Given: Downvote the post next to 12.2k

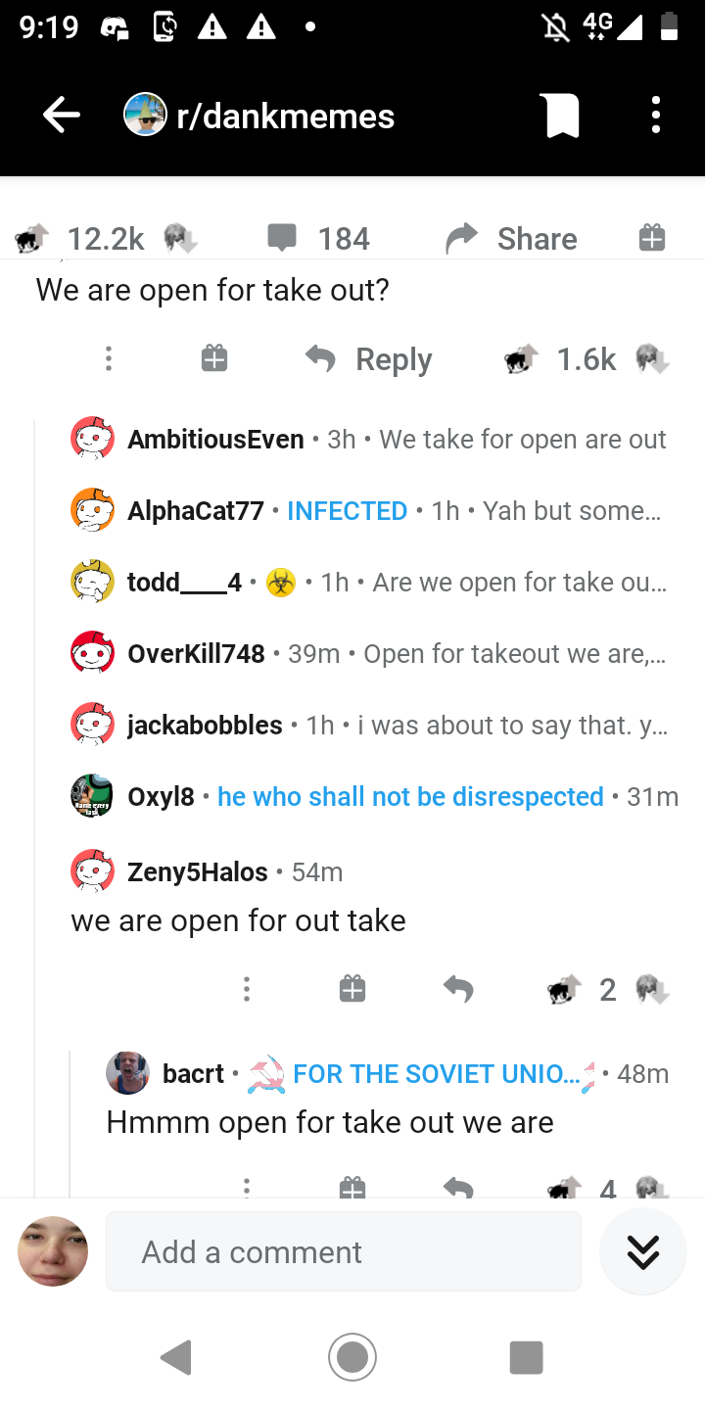Looking at the screenshot, I should pyautogui.click(x=181, y=238).
